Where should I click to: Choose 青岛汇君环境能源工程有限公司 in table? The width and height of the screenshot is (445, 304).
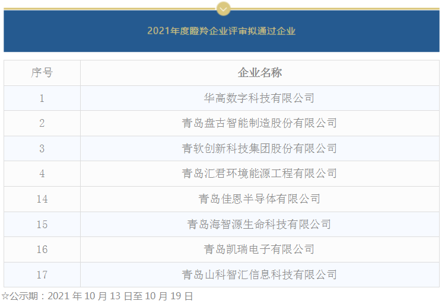click(259, 174)
